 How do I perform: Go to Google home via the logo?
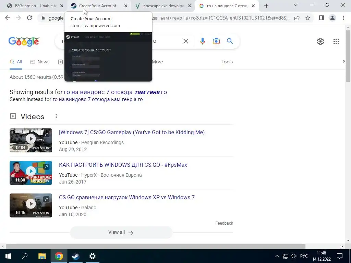24,41
